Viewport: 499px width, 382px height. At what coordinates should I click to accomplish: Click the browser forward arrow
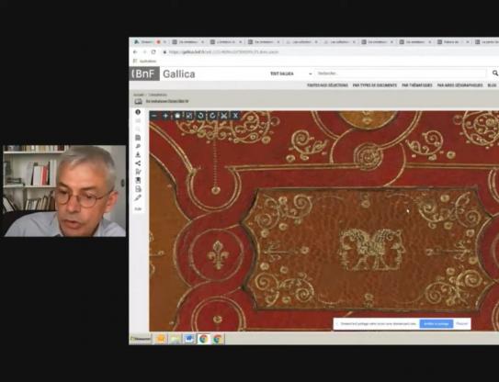point(144,51)
